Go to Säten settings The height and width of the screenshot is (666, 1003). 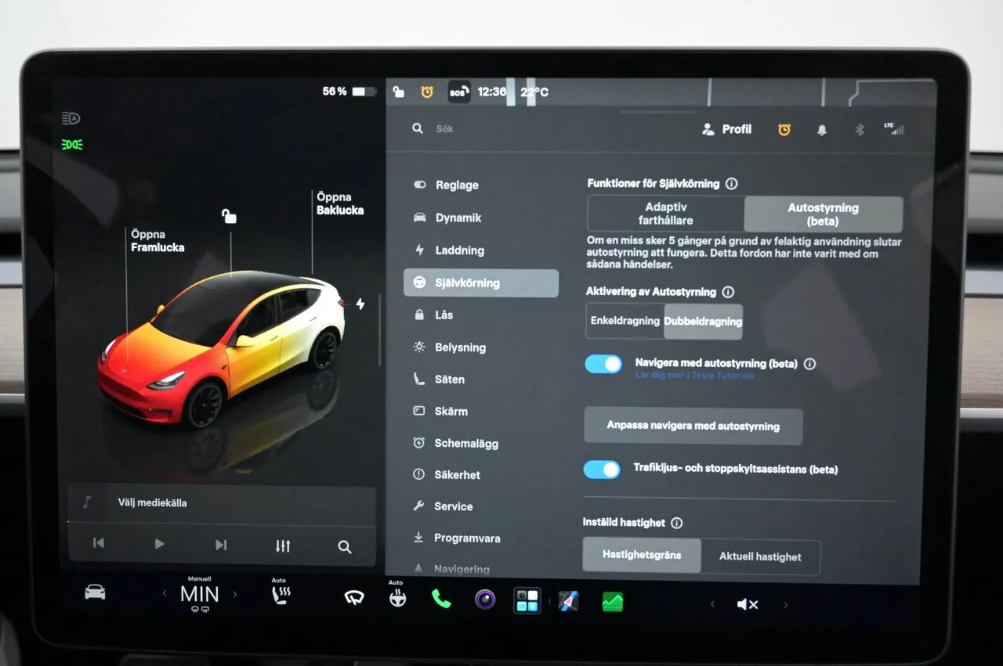pyautogui.click(x=480, y=380)
